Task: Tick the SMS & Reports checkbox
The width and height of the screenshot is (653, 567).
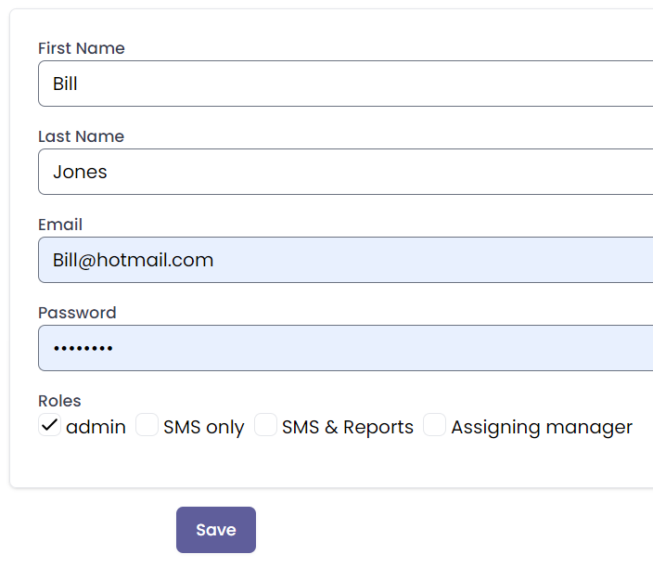Action: click(265, 426)
